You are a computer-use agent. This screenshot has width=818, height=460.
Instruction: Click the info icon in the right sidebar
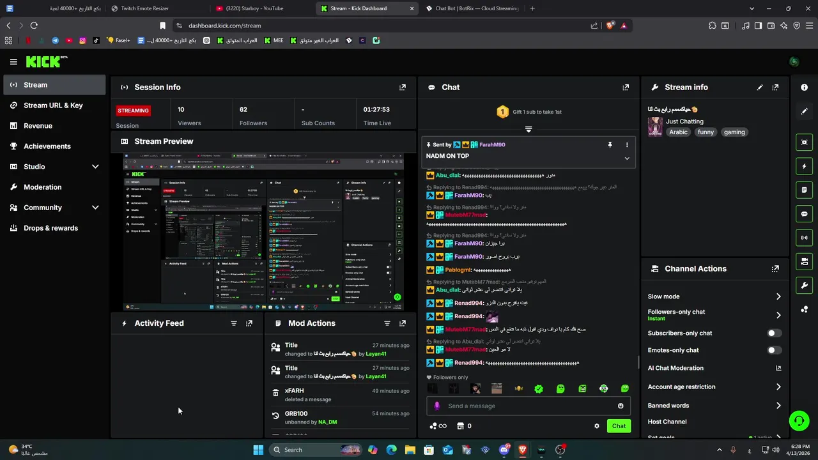pyautogui.click(x=804, y=88)
